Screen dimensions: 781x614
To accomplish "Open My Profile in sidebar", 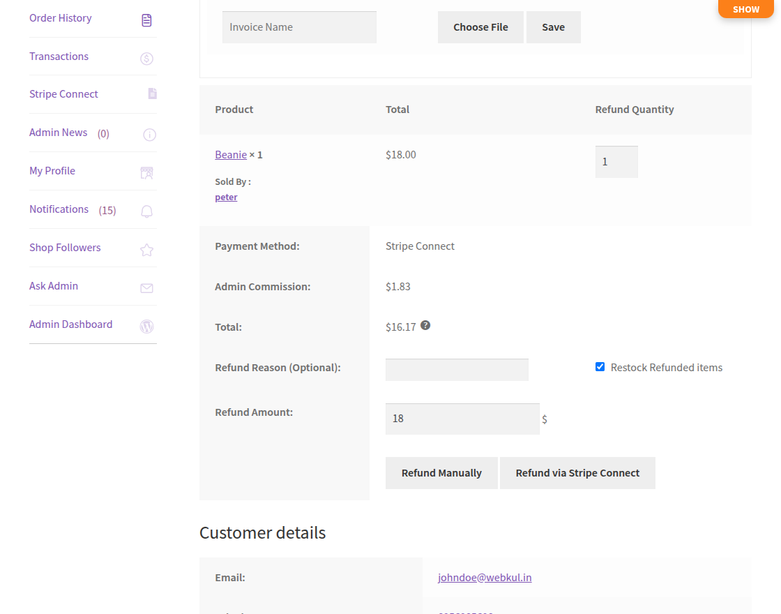I will click(52, 171).
